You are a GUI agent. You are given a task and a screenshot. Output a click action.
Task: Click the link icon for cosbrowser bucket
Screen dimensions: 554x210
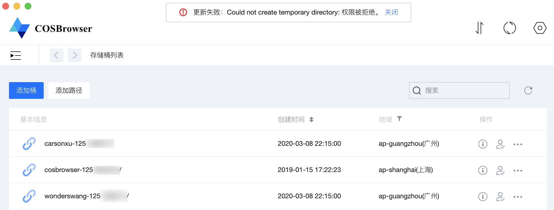click(29, 170)
